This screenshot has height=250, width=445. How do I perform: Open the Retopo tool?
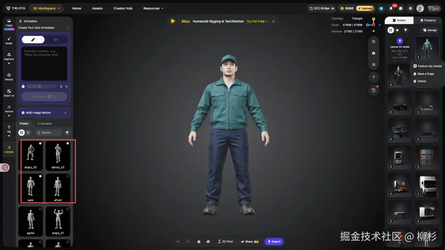coord(9,77)
